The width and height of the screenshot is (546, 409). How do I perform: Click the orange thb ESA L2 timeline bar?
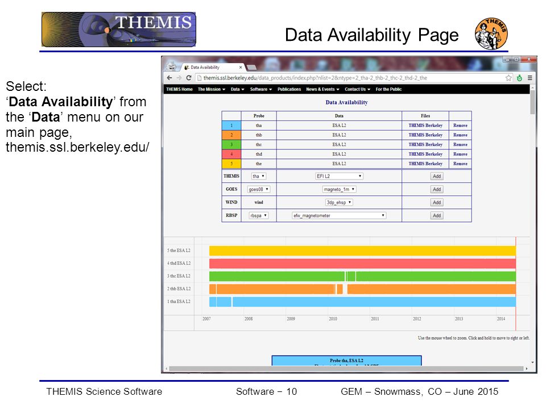pos(362,289)
